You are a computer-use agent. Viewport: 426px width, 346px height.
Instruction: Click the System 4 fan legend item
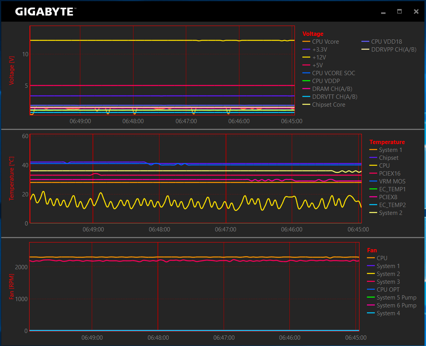pyautogui.click(x=388, y=313)
